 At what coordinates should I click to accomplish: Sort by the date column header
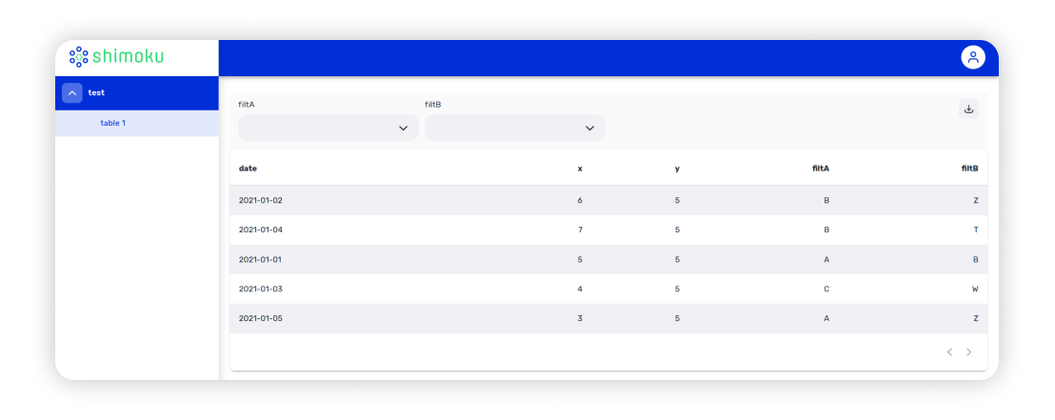pyautogui.click(x=248, y=169)
